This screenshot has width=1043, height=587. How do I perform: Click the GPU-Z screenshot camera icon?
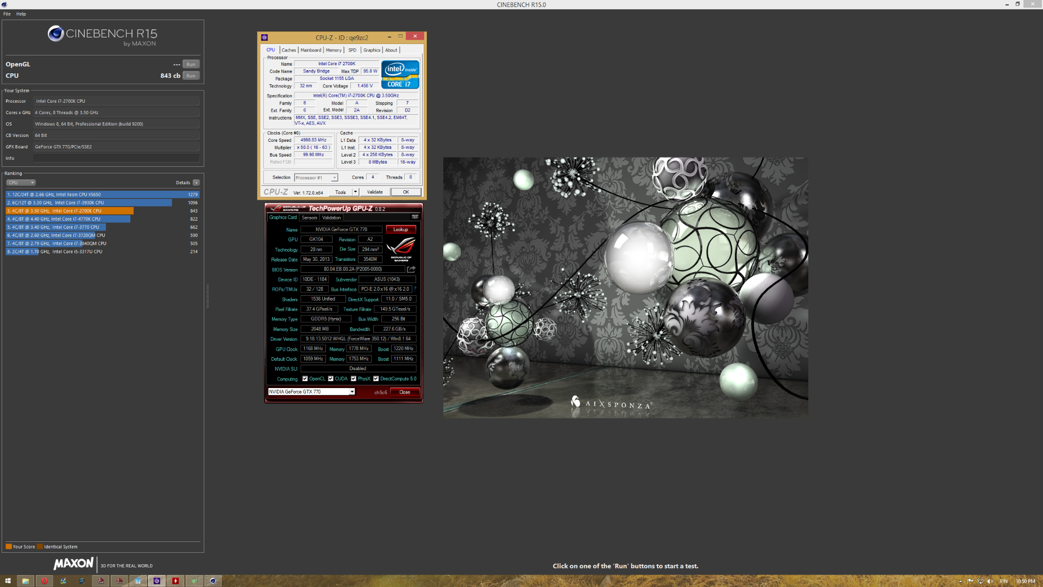click(x=415, y=217)
